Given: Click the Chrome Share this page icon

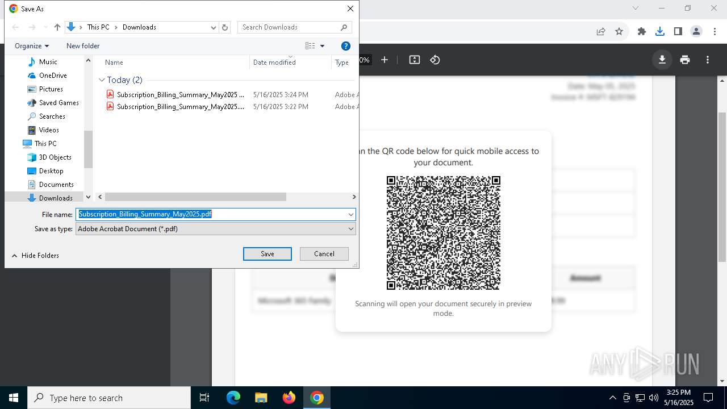Looking at the screenshot, I should coord(601,31).
